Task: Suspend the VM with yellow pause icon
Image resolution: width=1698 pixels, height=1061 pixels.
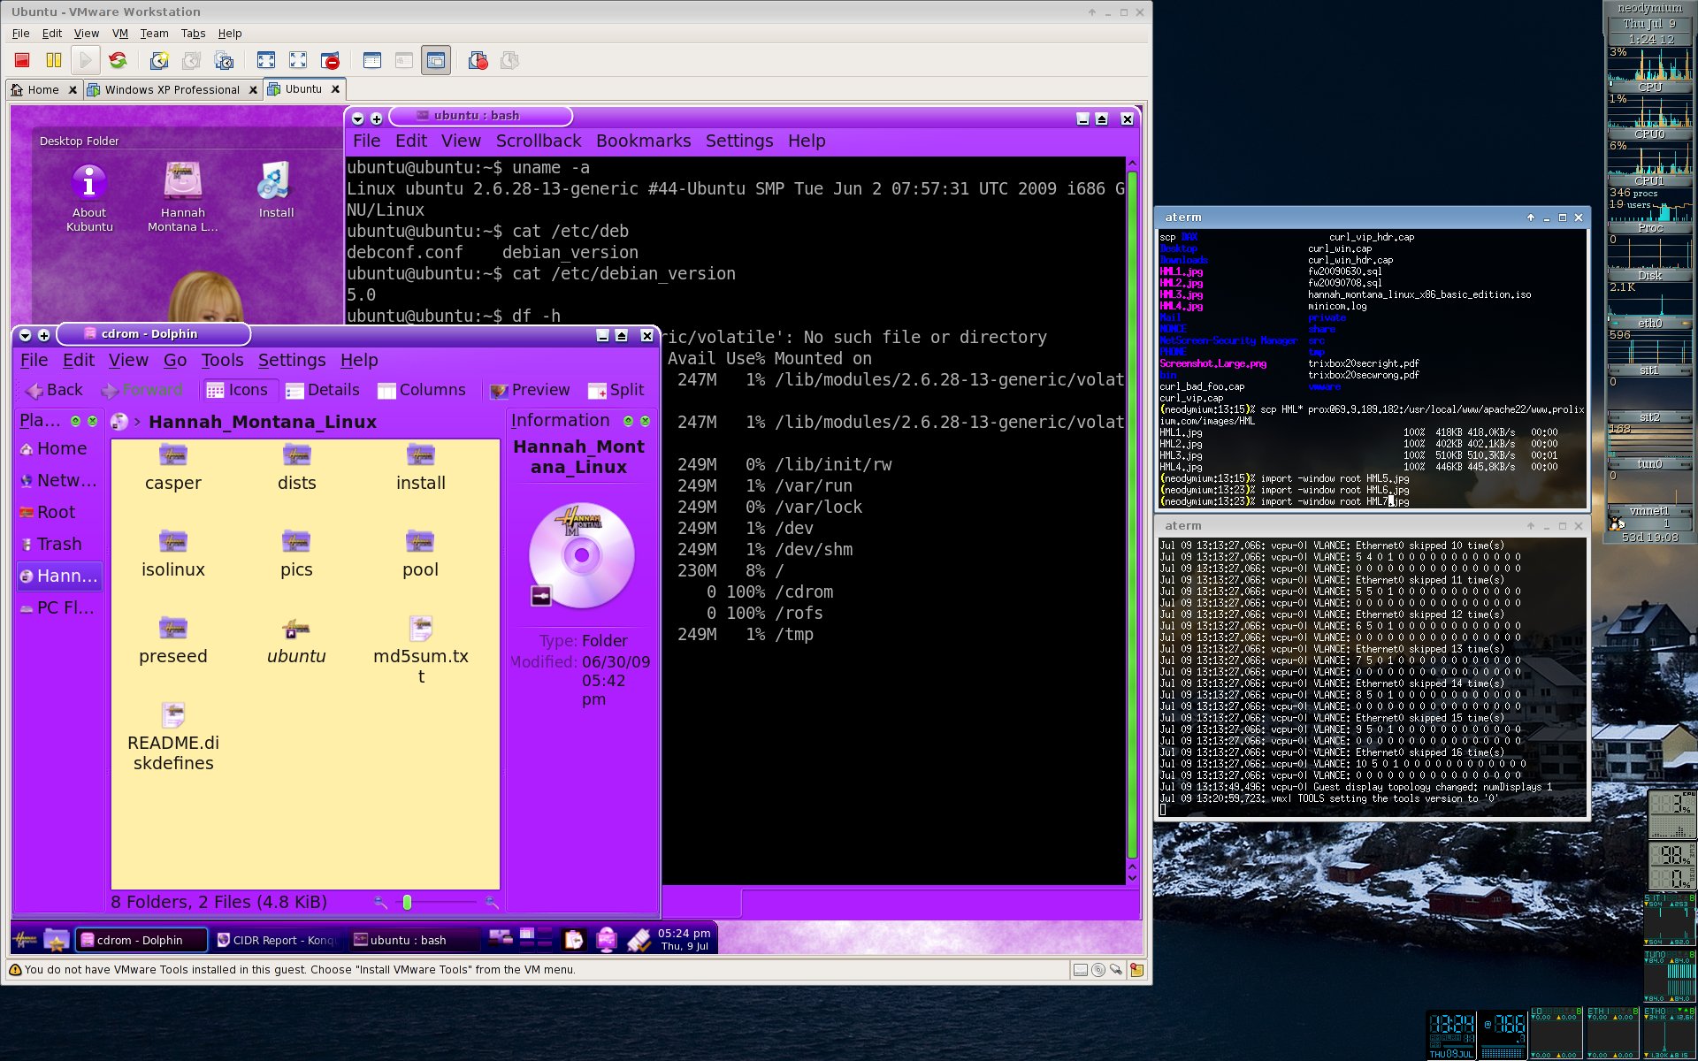Action: coord(54,60)
